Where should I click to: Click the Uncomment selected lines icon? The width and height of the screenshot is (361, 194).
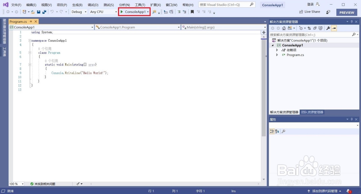tap(184, 12)
